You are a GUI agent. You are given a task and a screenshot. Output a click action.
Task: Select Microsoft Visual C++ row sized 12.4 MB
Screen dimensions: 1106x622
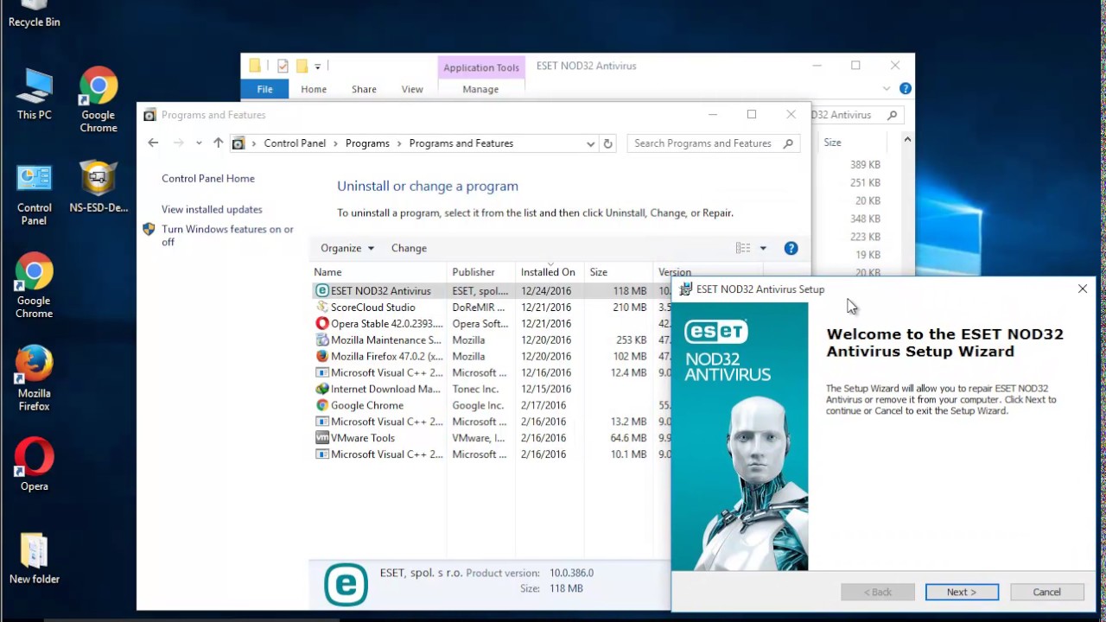491,373
